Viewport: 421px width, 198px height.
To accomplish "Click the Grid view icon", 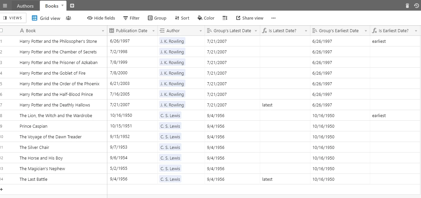I will tap(35, 18).
